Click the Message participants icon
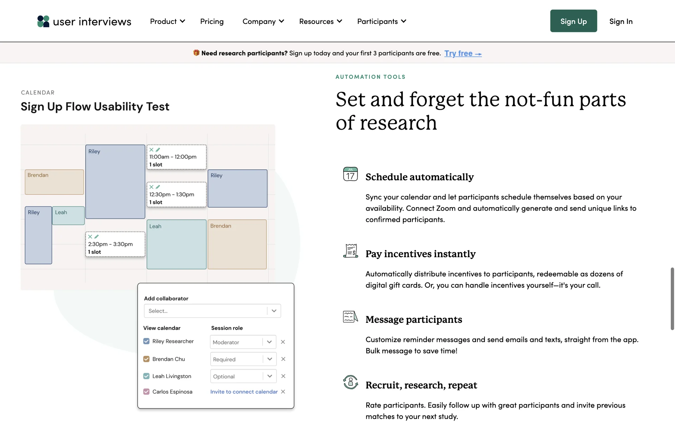 tap(350, 316)
